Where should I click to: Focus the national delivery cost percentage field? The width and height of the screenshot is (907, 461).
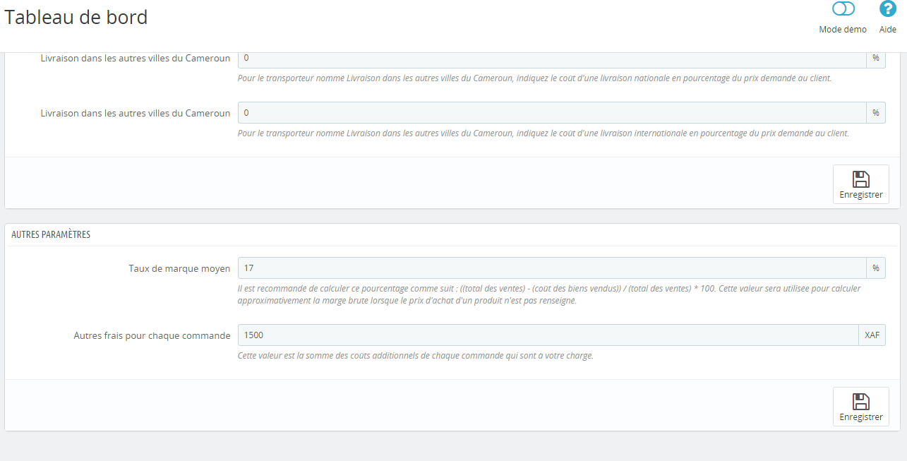tap(552, 58)
